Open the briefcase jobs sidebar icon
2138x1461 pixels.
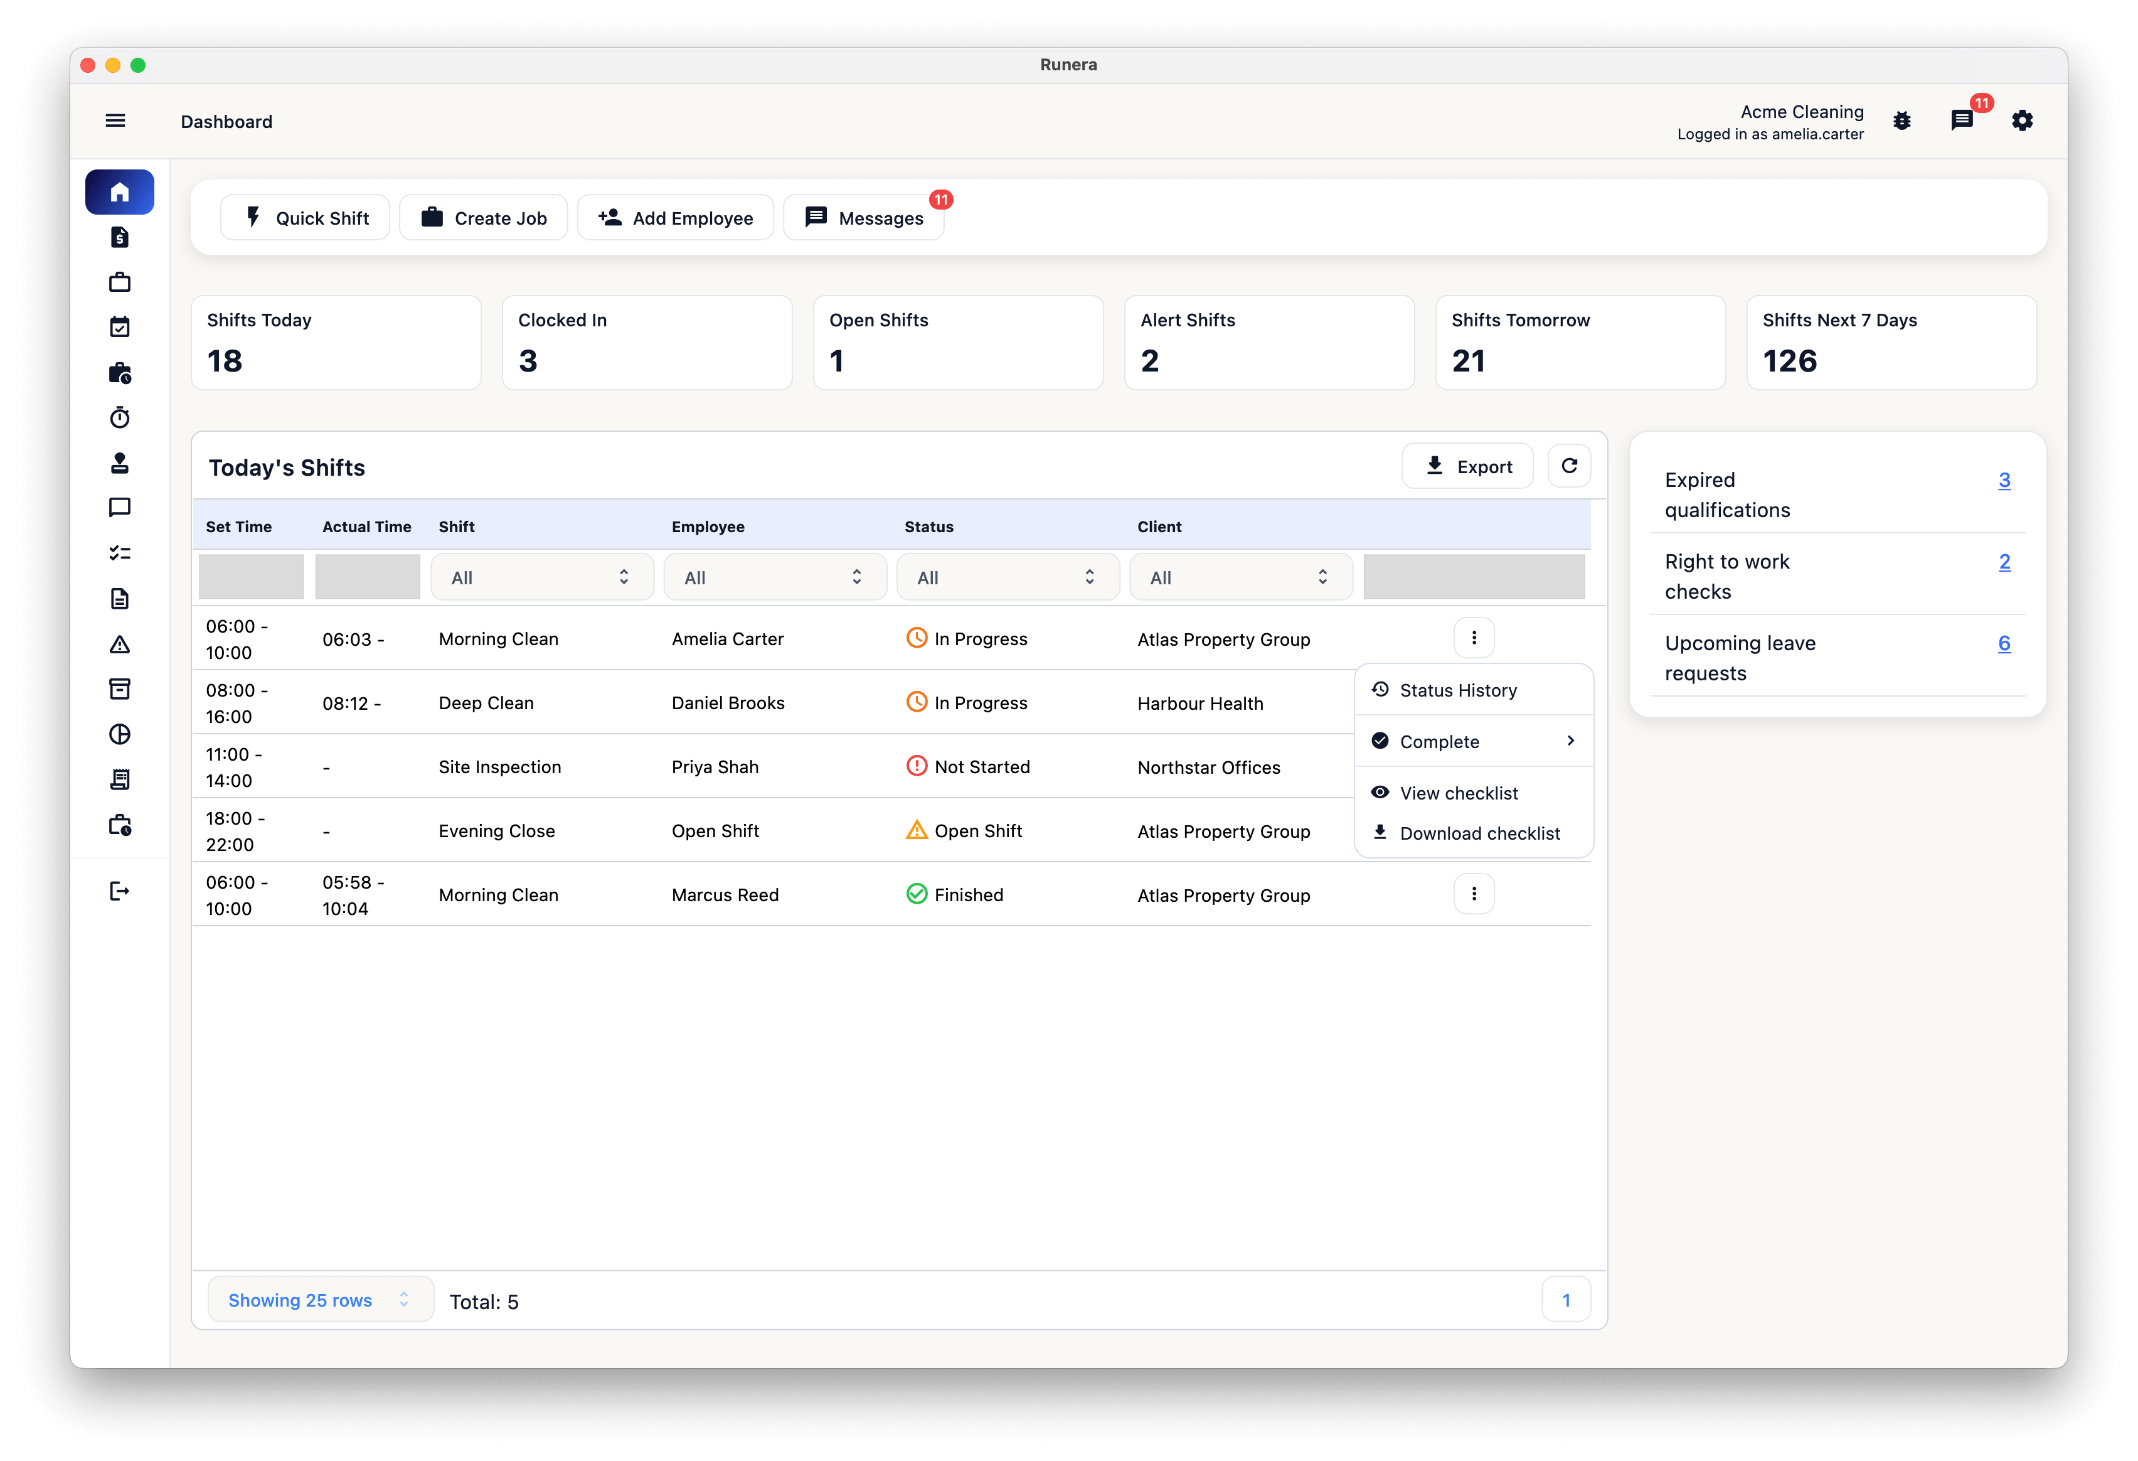(120, 282)
